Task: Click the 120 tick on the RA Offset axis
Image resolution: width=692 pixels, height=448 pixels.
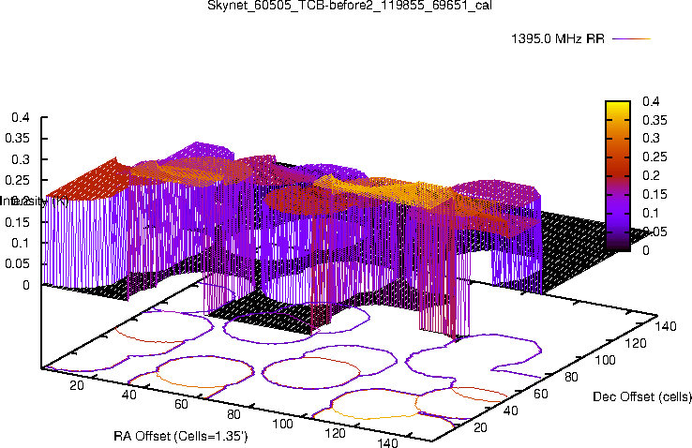Action: (x=335, y=433)
